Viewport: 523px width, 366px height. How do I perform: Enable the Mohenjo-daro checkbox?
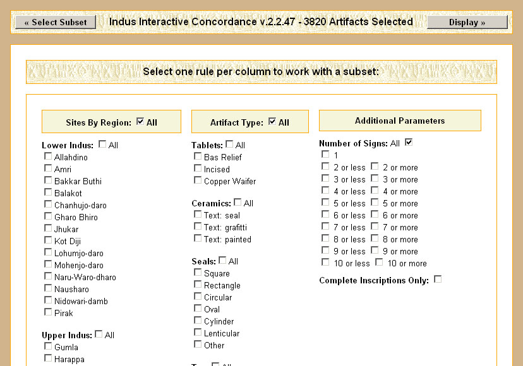pyautogui.click(x=48, y=264)
